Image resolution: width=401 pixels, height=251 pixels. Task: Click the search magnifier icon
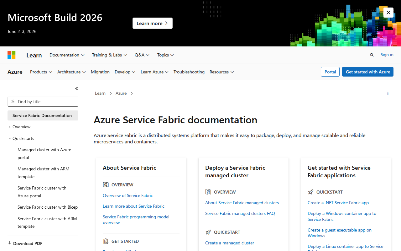pyautogui.click(x=372, y=55)
